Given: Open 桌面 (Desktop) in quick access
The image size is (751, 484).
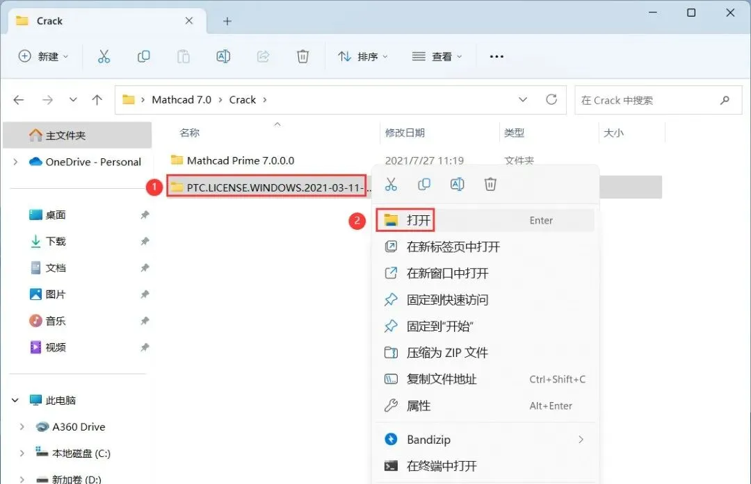Looking at the screenshot, I should tap(47, 215).
